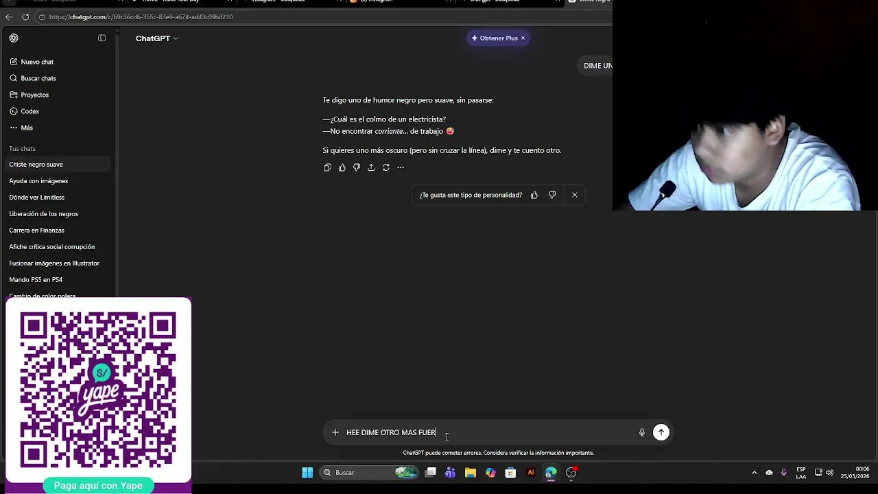
Task: Open more actions for the response
Action: point(401,167)
